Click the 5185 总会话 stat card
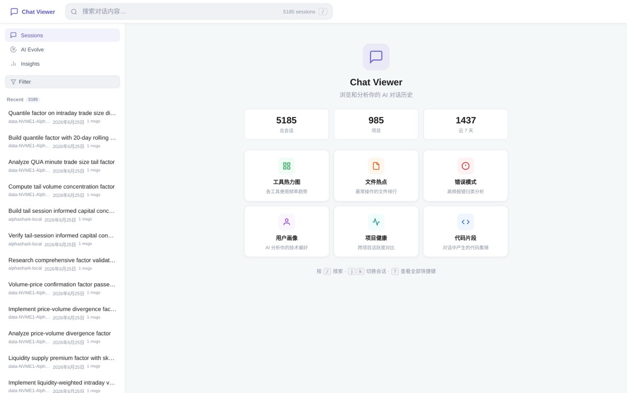This screenshot has width=627, height=393. 286,124
